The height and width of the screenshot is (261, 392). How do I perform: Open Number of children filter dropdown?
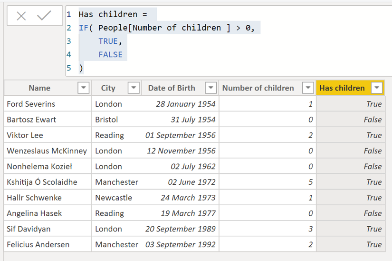308,88
